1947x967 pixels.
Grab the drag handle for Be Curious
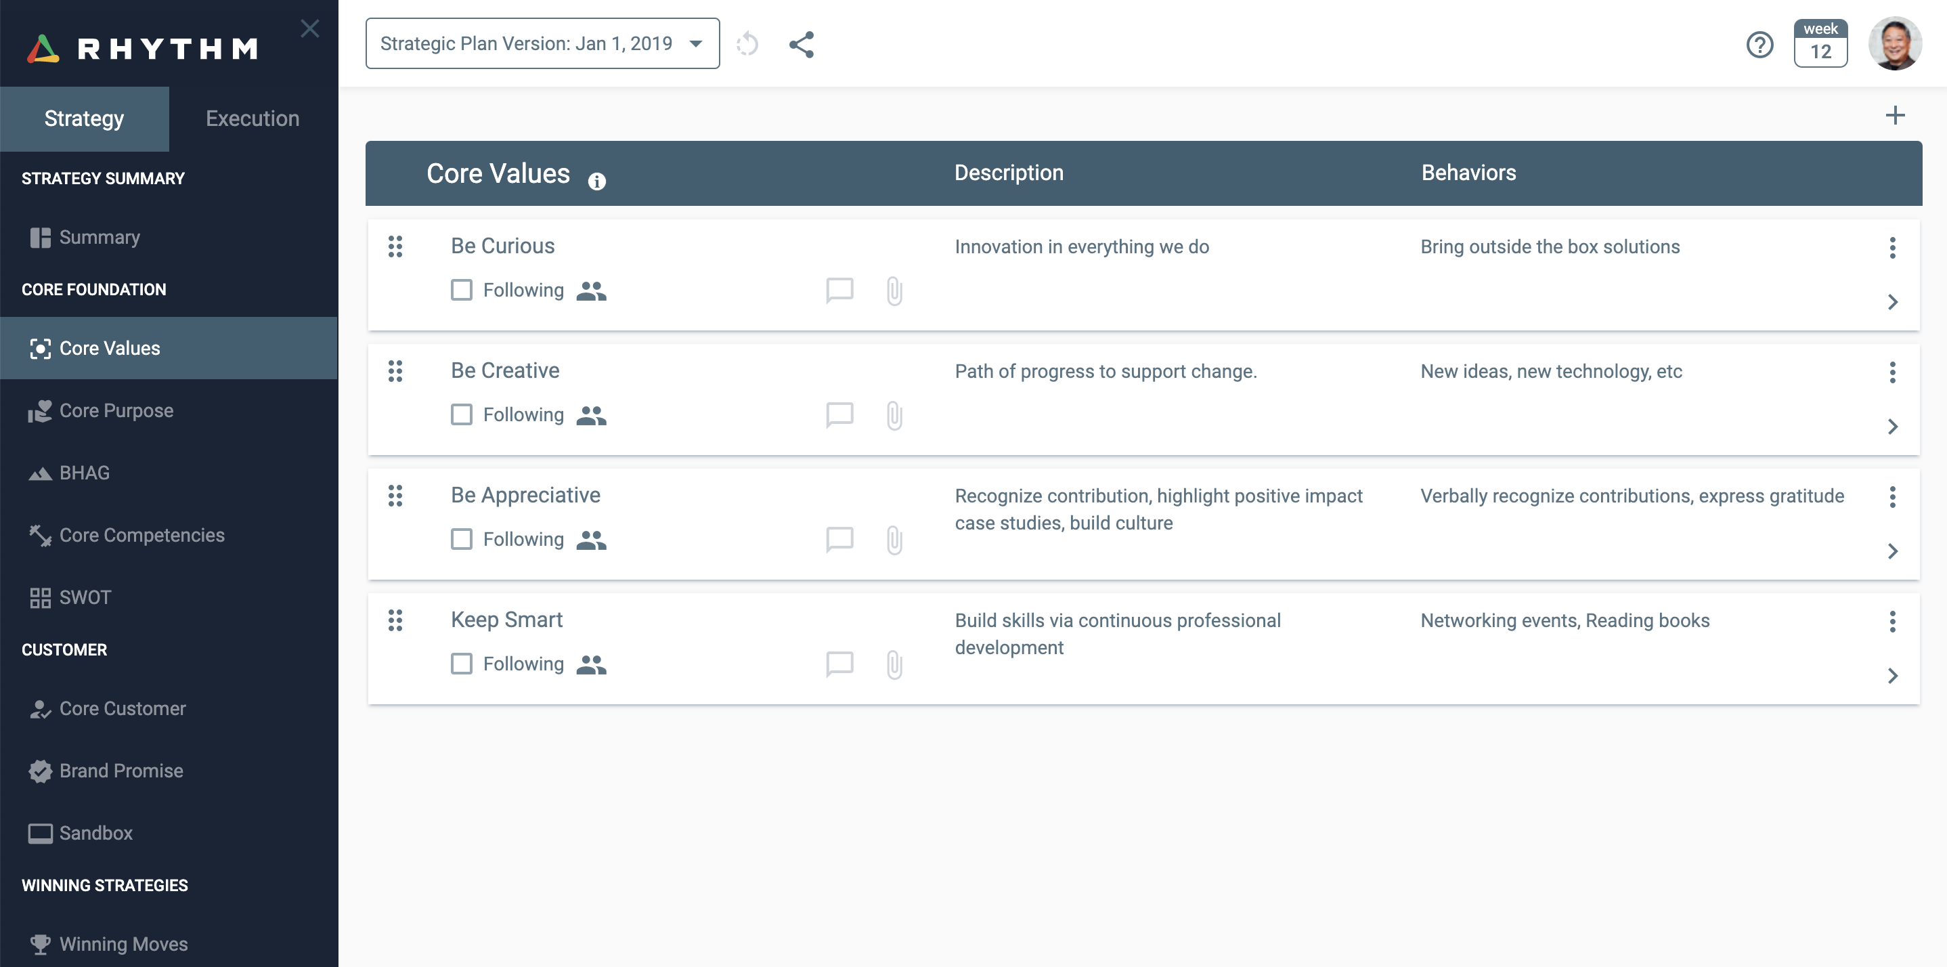pos(395,246)
